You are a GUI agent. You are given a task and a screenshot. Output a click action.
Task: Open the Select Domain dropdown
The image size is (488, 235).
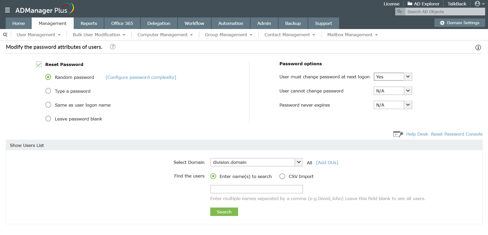point(257,162)
